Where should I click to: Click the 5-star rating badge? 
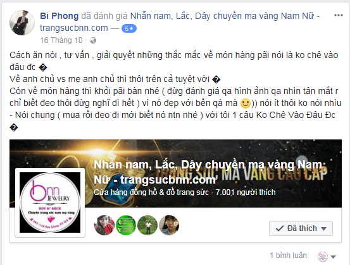click(x=129, y=28)
